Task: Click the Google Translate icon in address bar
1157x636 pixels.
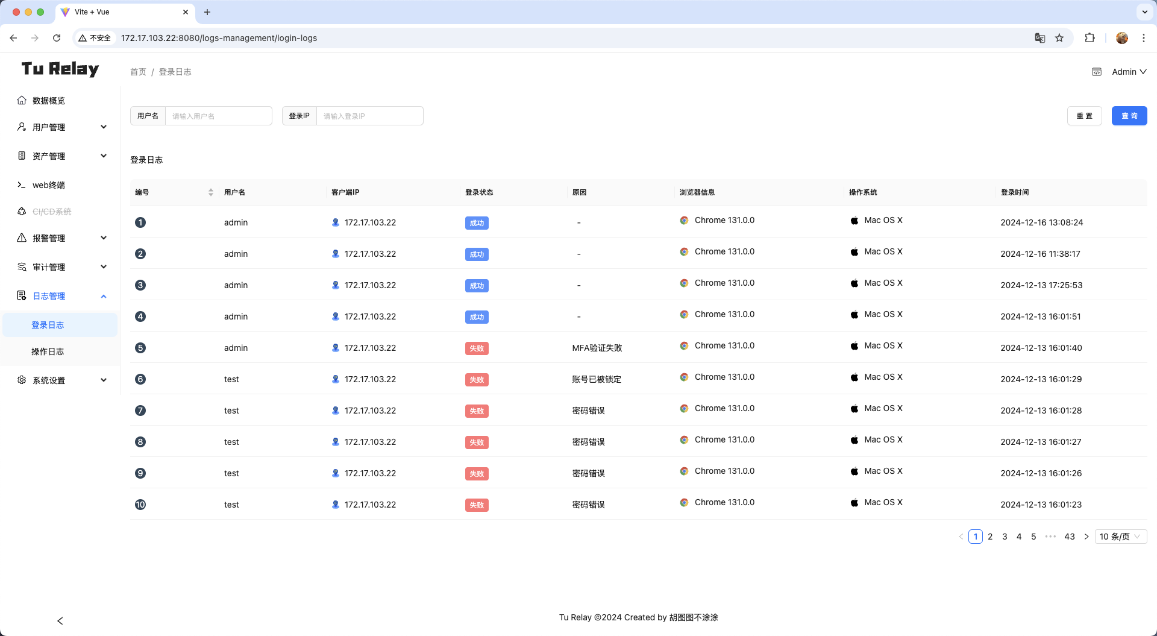Action: coord(1039,38)
